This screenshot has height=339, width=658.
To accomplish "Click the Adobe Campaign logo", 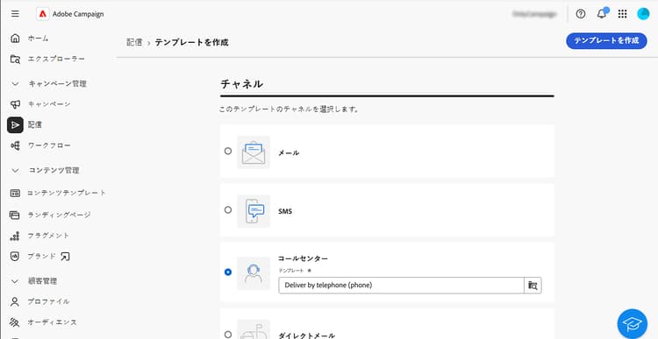I will [x=42, y=14].
